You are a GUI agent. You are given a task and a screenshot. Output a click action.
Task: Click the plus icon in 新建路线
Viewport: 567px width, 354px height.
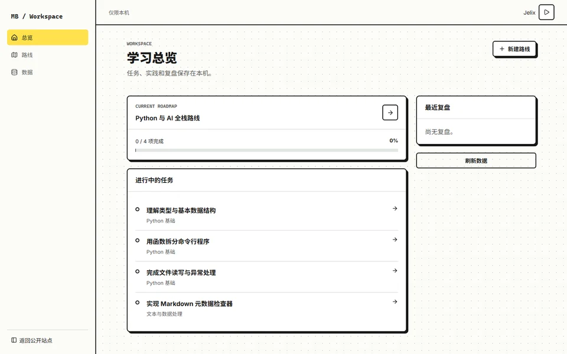coord(502,49)
